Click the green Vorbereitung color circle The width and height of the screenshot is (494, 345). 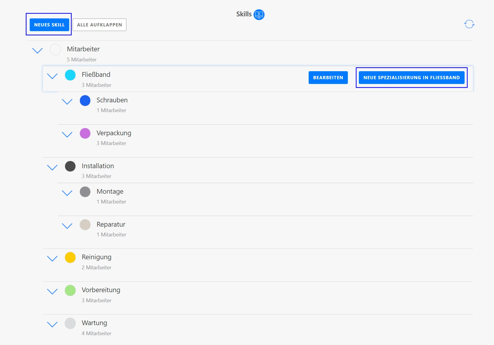point(70,290)
